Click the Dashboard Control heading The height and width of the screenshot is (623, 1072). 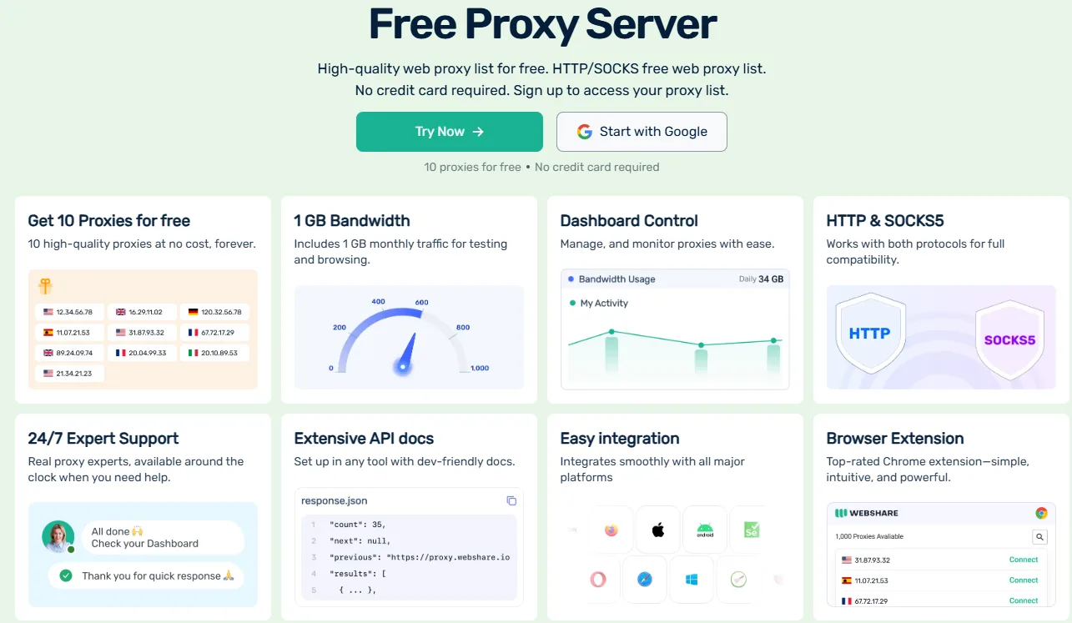click(629, 221)
